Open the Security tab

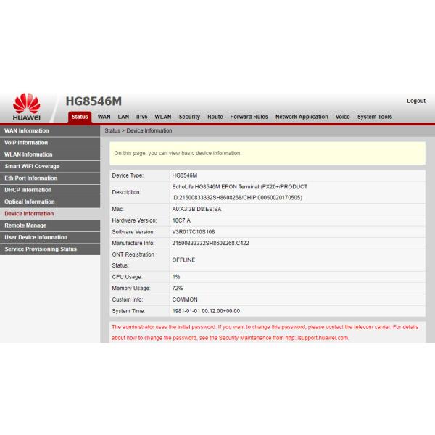click(x=189, y=117)
